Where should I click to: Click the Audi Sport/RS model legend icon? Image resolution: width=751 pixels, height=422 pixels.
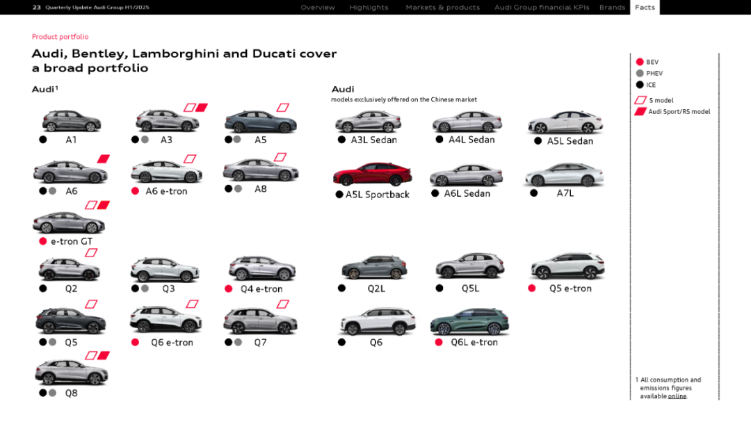pos(640,111)
